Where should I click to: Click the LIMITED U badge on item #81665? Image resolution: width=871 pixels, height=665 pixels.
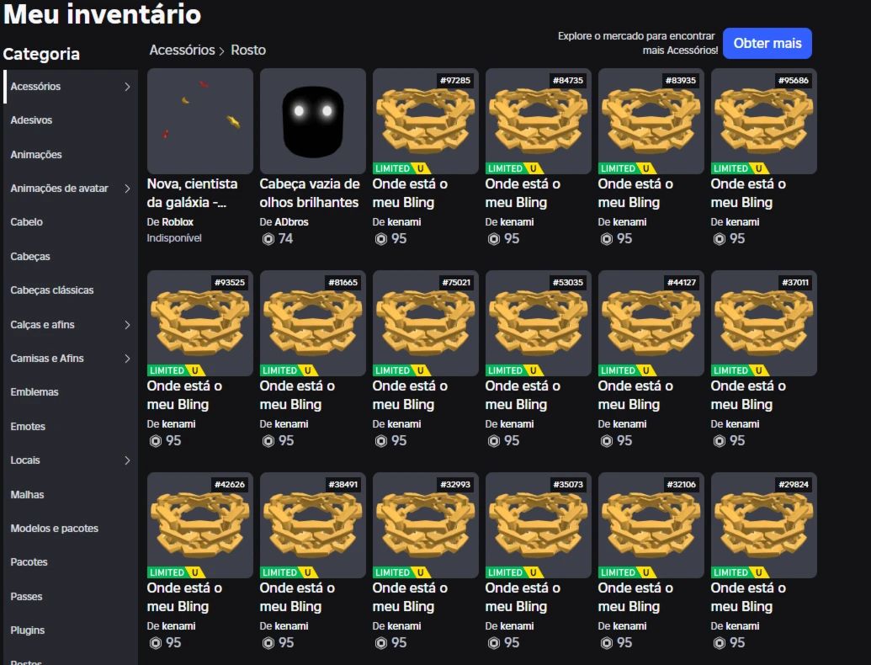(x=289, y=370)
